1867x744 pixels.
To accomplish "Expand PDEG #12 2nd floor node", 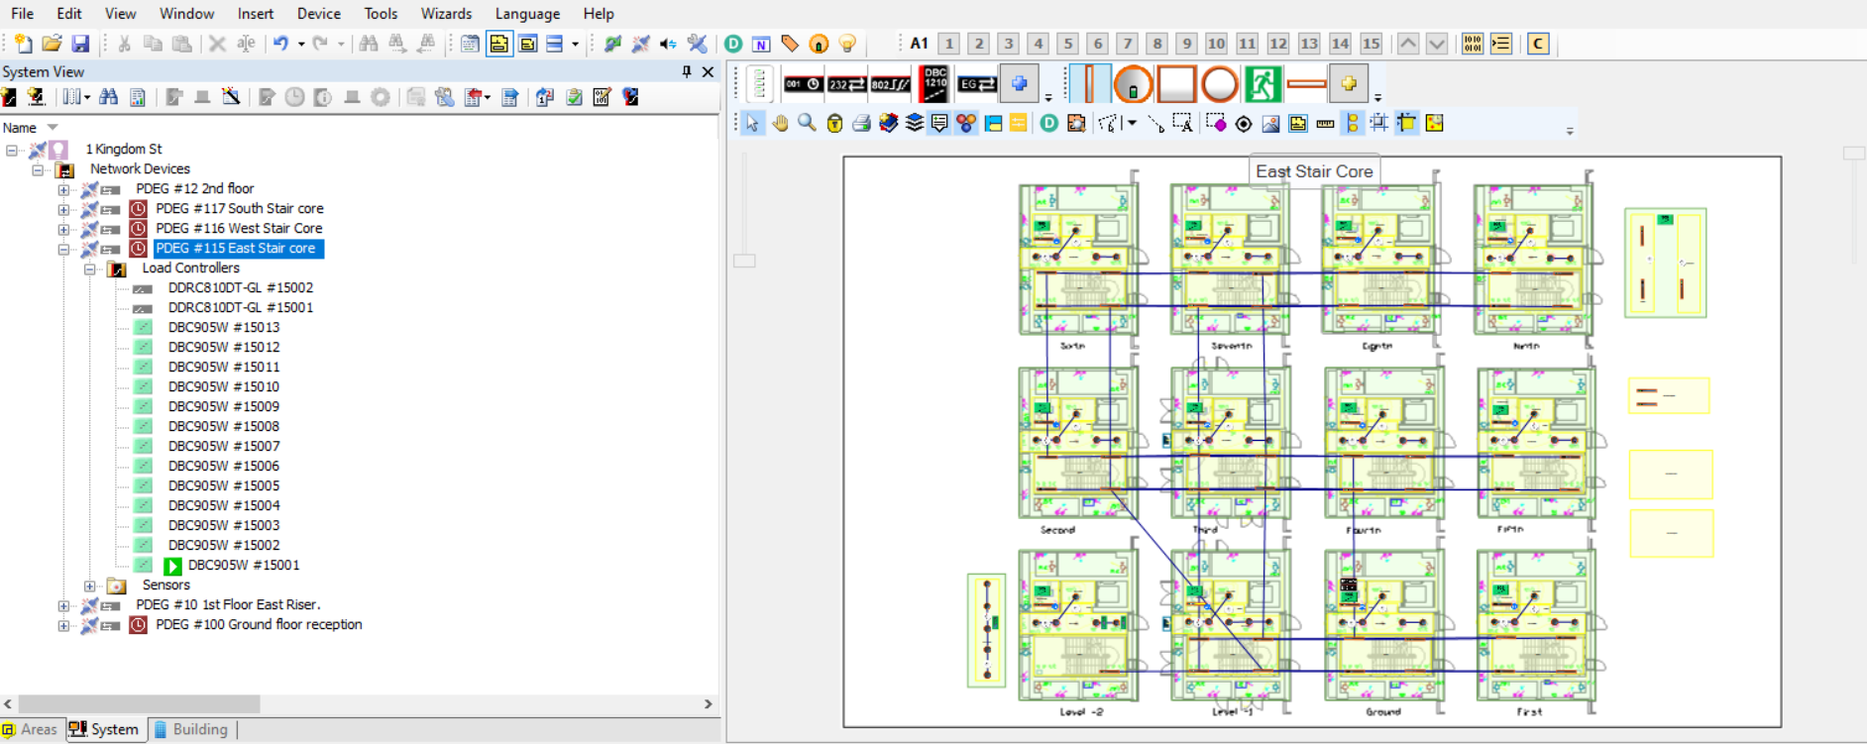I will tap(63, 189).
